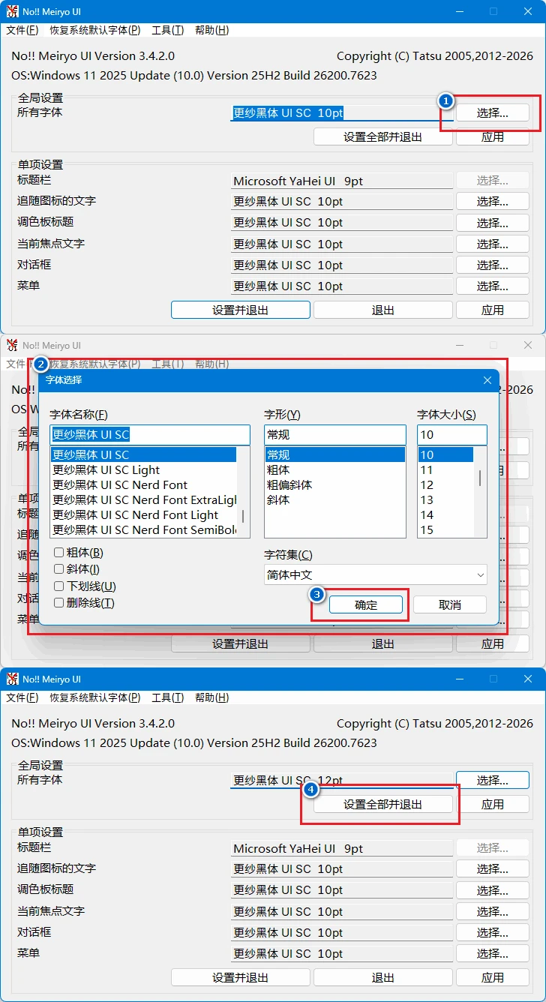Close the 字体选择 dialog with X
The width and height of the screenshot is (546, 1002).
click(487, 380)
